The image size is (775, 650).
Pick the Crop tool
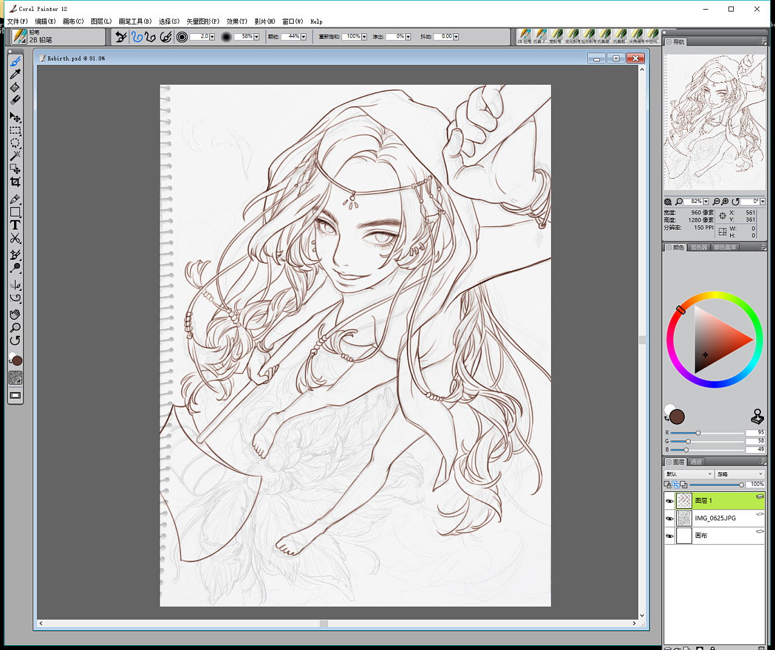pos(15,182)
